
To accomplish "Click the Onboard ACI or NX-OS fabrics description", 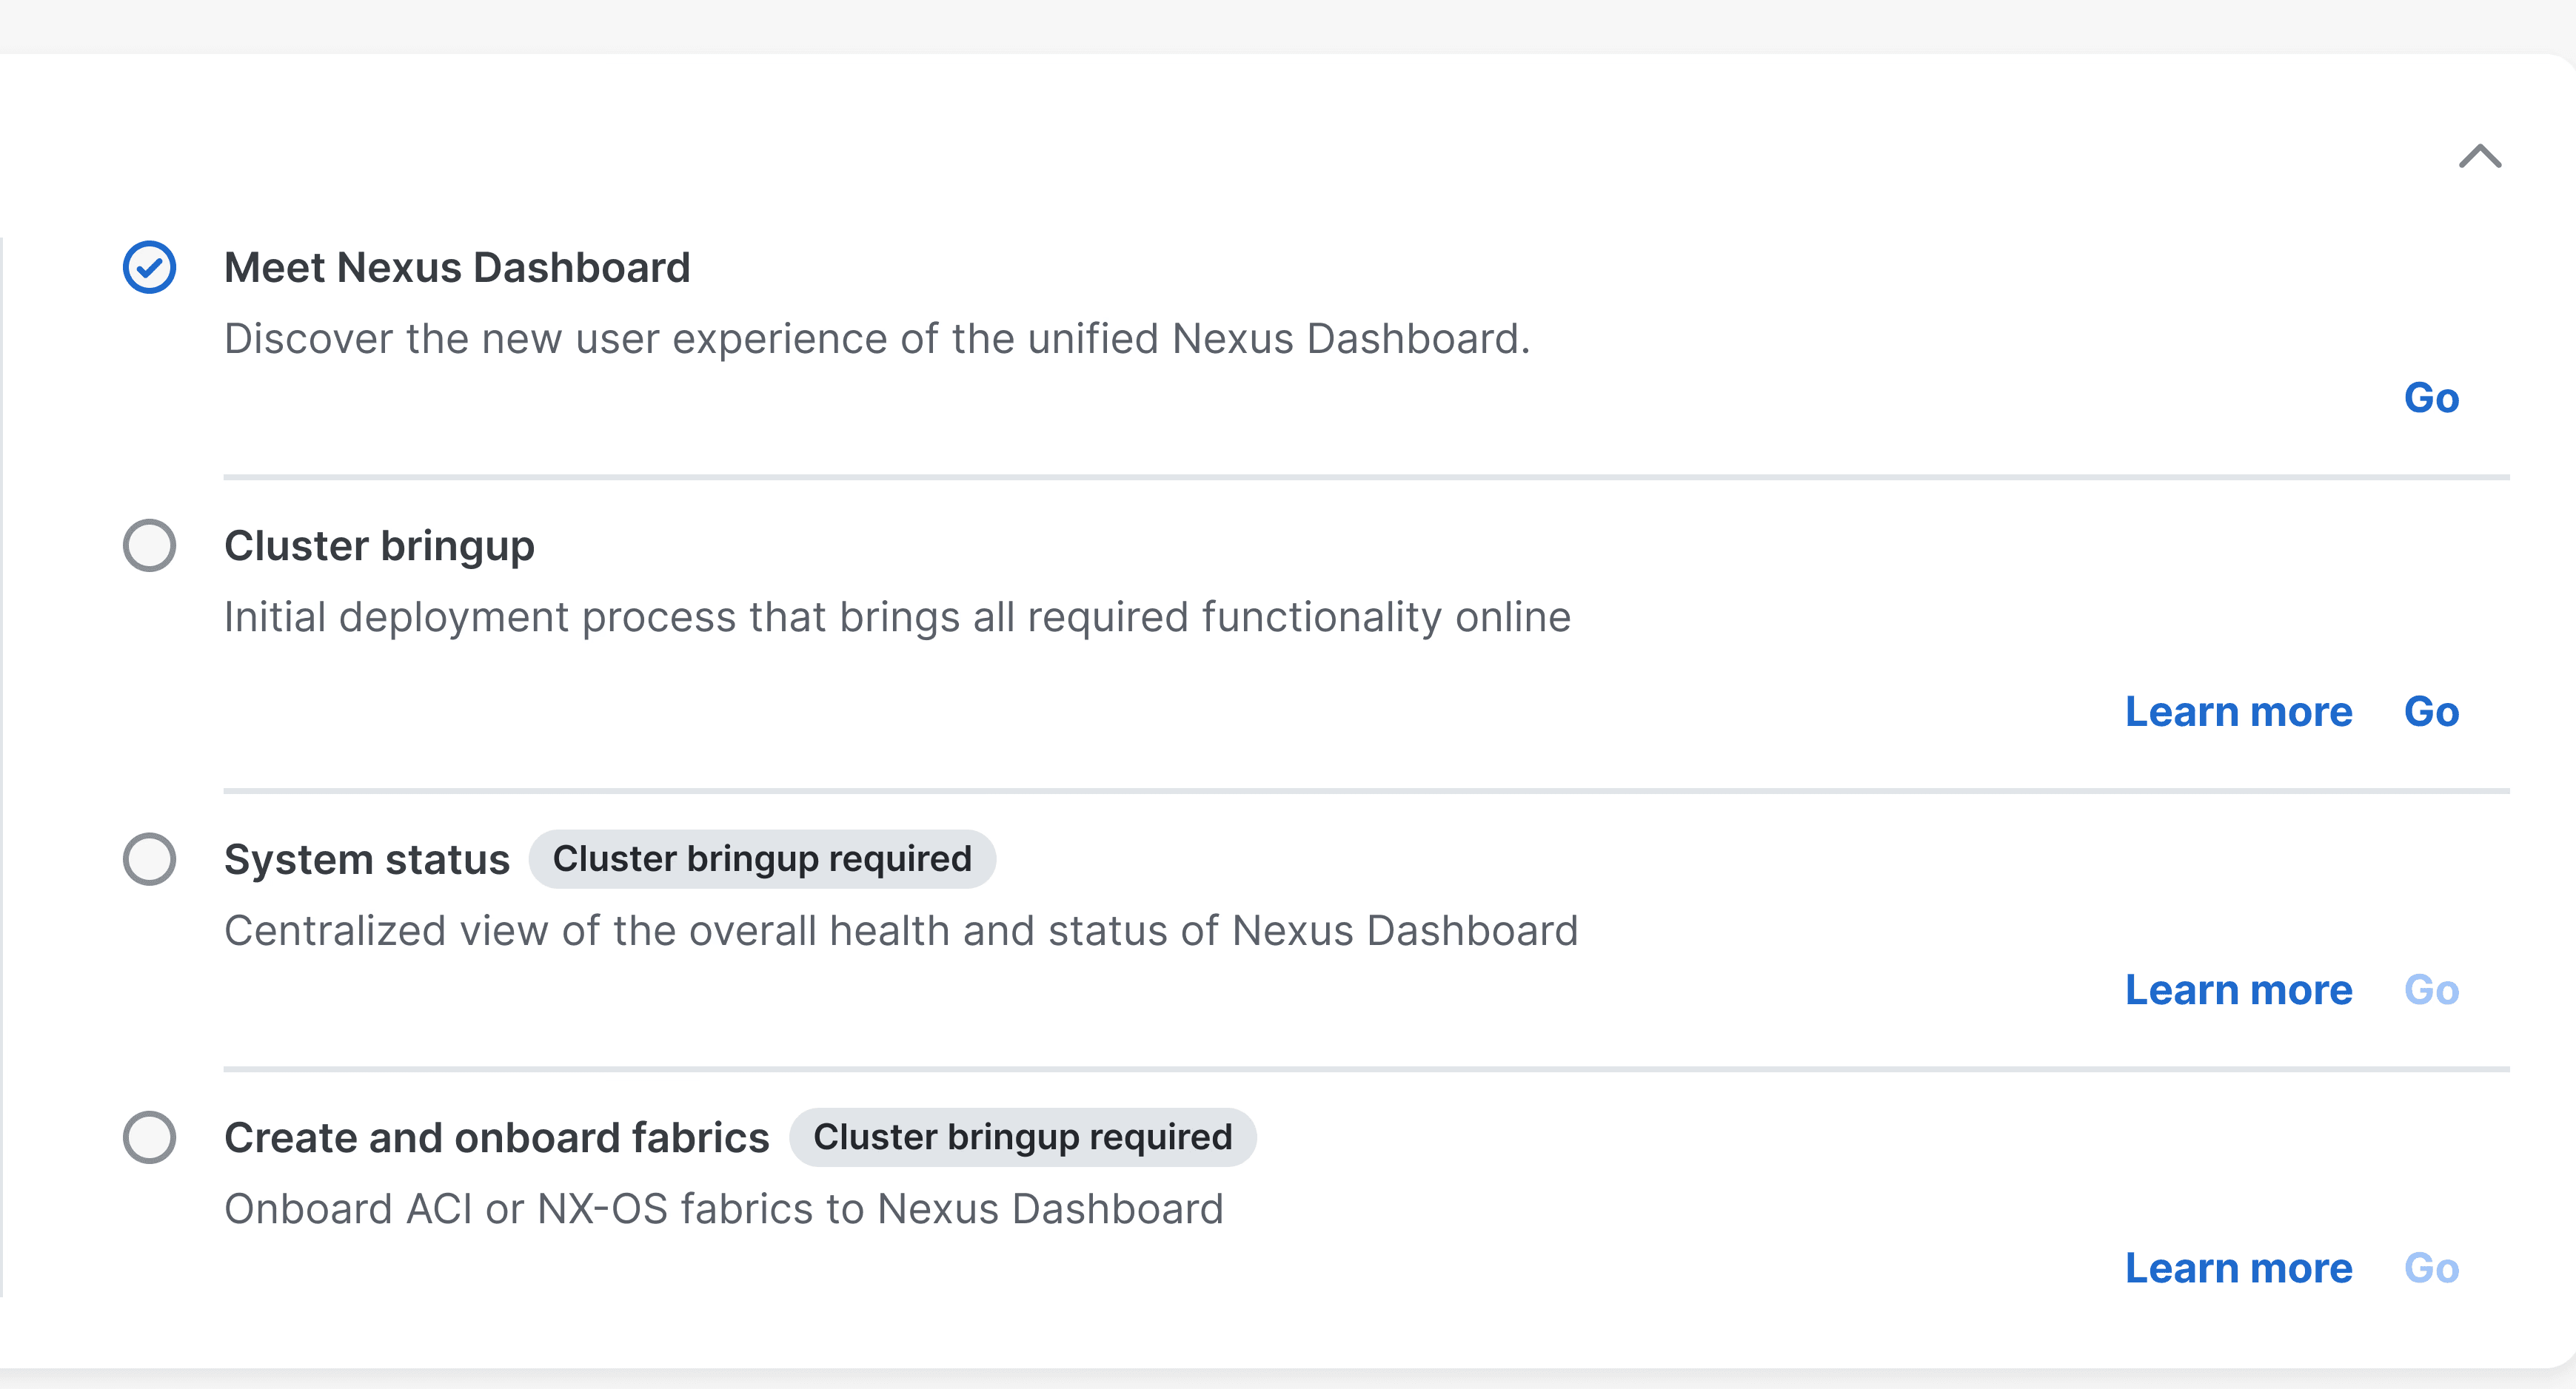I will 724,1209.
